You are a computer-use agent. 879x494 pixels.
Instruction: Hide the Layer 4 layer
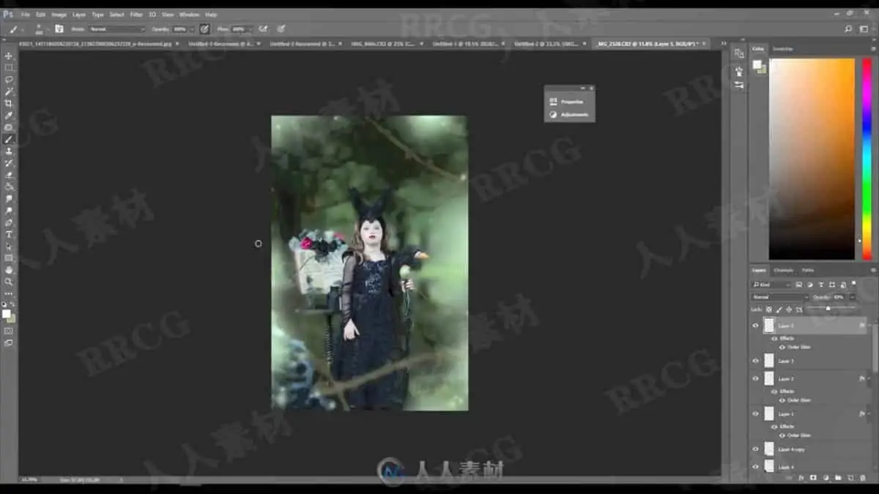pos(755,466)
